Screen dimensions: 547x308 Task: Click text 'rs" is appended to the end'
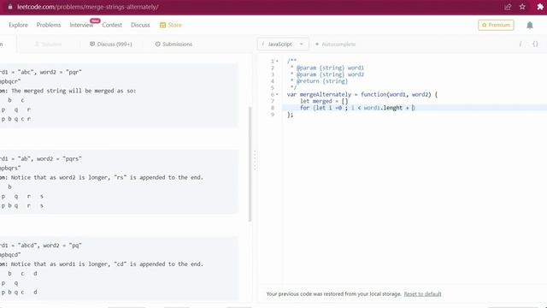[159, 177]
